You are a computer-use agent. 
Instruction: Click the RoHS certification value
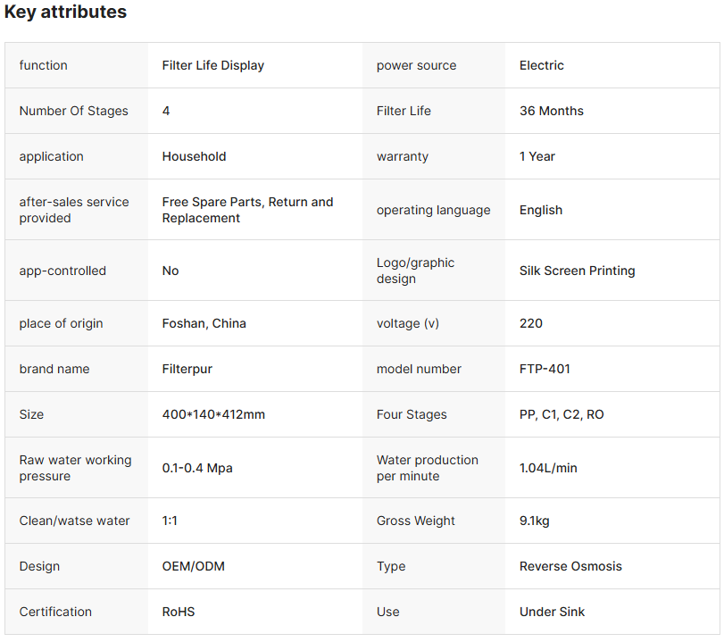tap(179, 612)
